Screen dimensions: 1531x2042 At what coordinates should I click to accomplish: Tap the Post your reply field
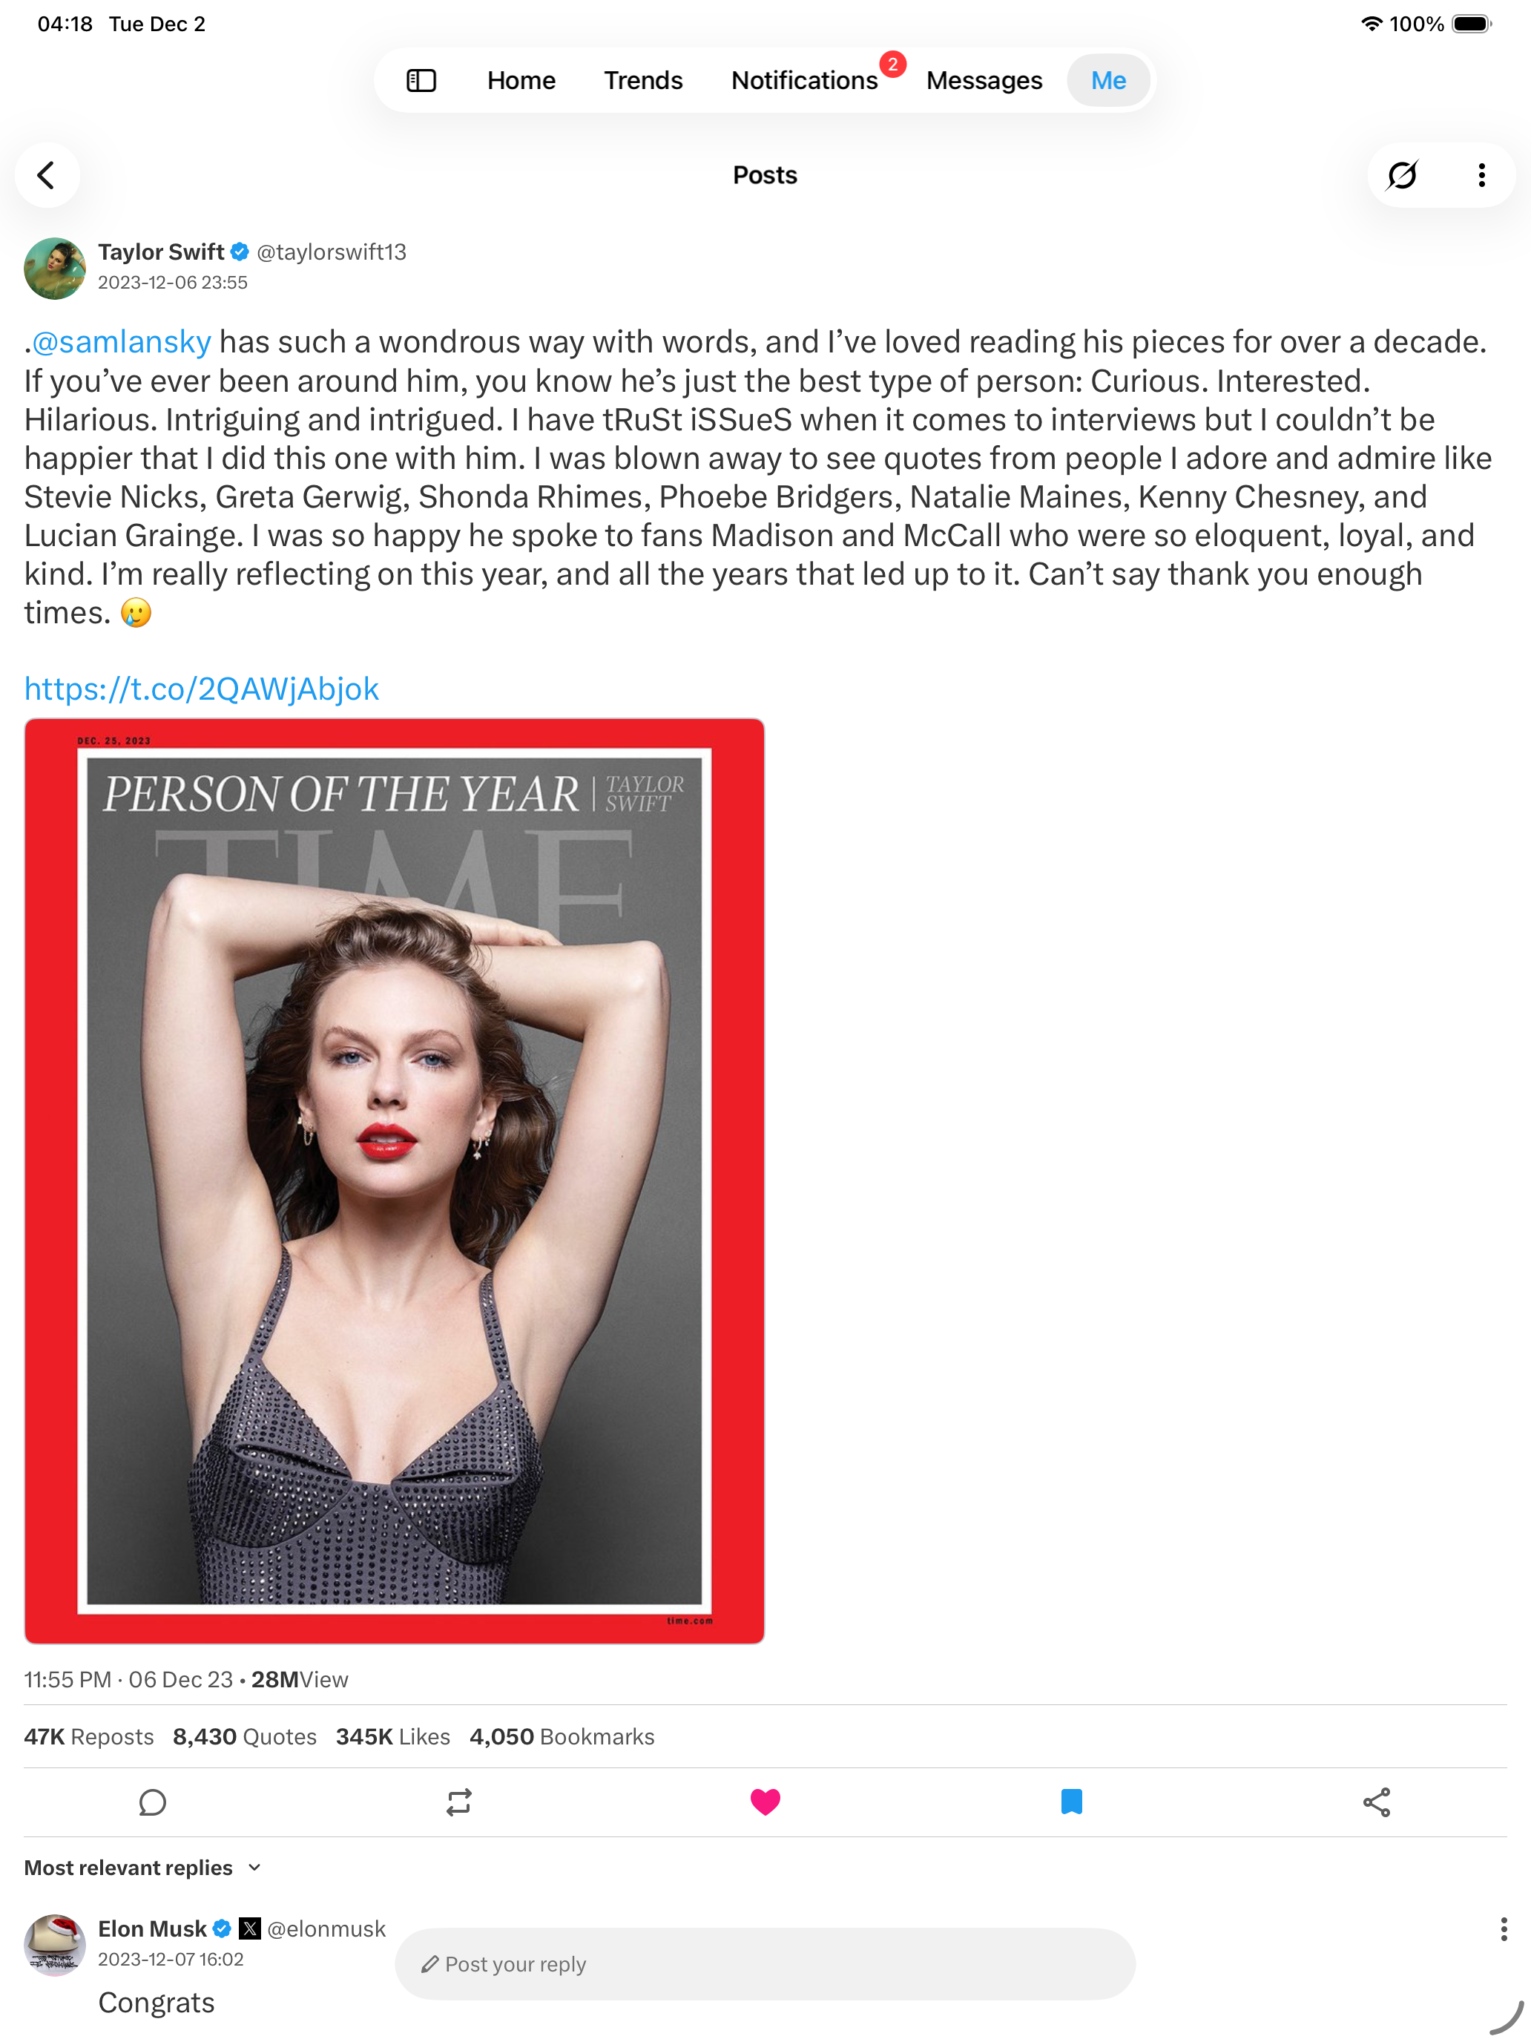click(765, 1963)
